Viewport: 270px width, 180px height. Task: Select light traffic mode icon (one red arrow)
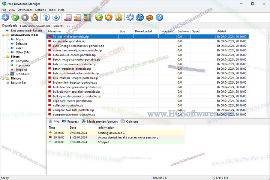tap(68, 17)
